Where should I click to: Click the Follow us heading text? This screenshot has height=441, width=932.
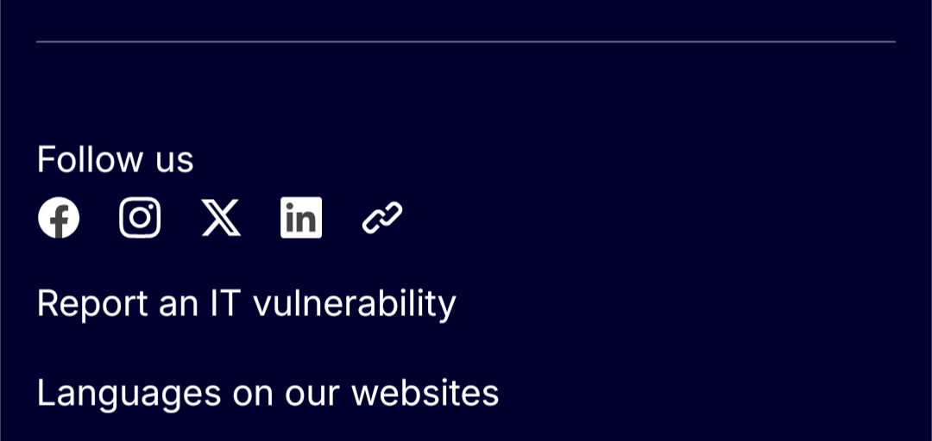[x=115, y=159]
